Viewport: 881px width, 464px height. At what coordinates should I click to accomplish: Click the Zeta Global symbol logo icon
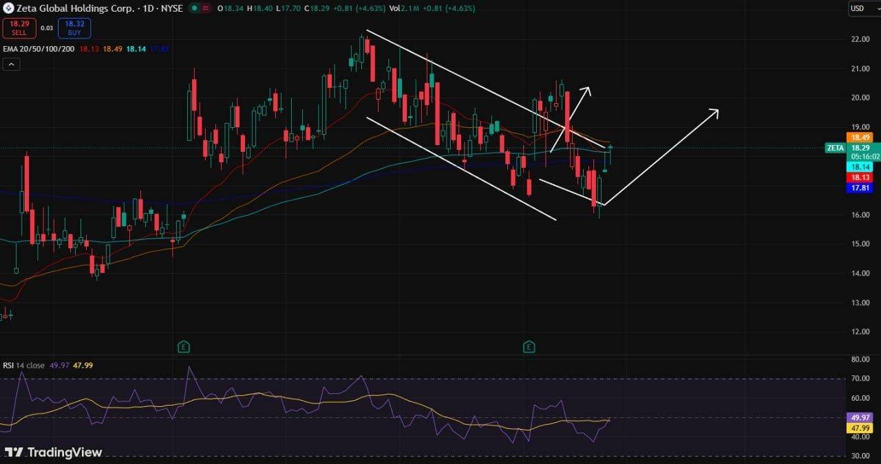click(x=8, y=8)
